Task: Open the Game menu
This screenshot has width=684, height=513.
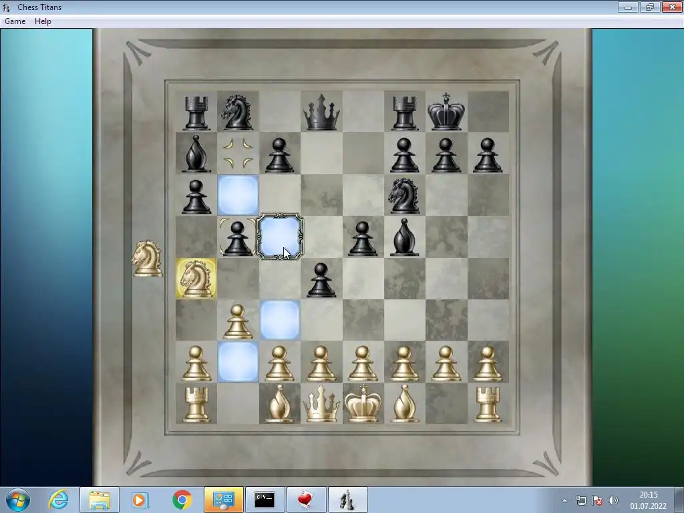Action: 15,21
